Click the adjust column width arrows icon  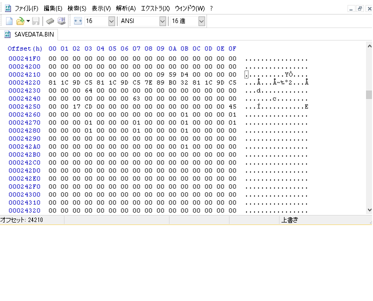pyautogui.click(x=78, y=21)
